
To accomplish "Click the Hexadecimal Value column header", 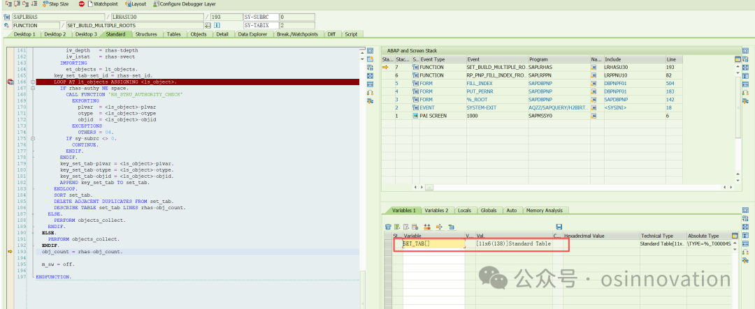I will pos(601,236).
